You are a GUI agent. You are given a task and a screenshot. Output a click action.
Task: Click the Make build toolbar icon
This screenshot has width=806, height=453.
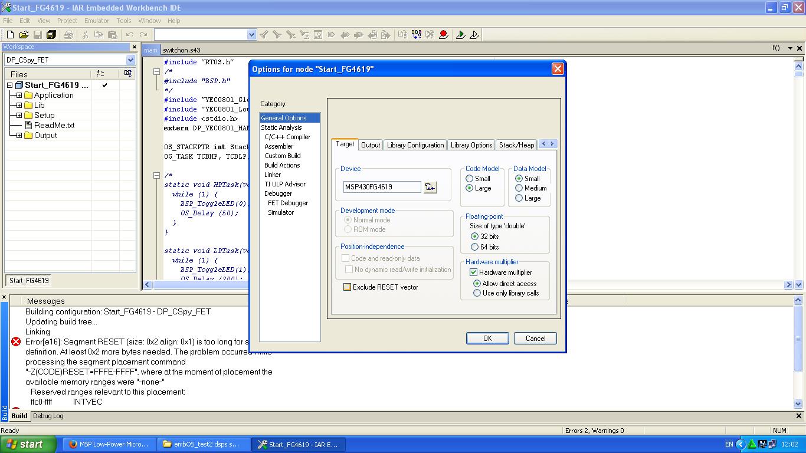(x=417, y=35)
